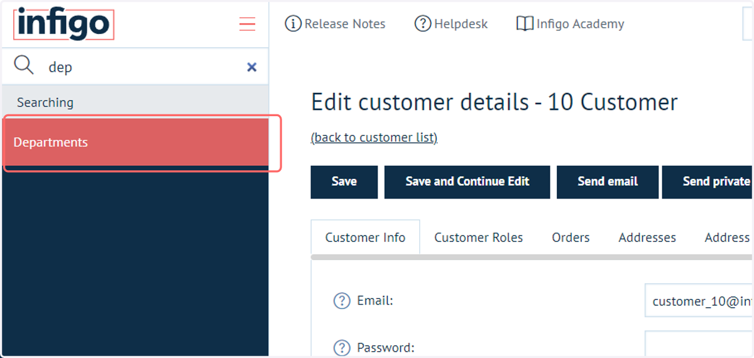The height and width of the screenshot is (358, 754).
Task: Go back to customer list
Action: [374, 138]
